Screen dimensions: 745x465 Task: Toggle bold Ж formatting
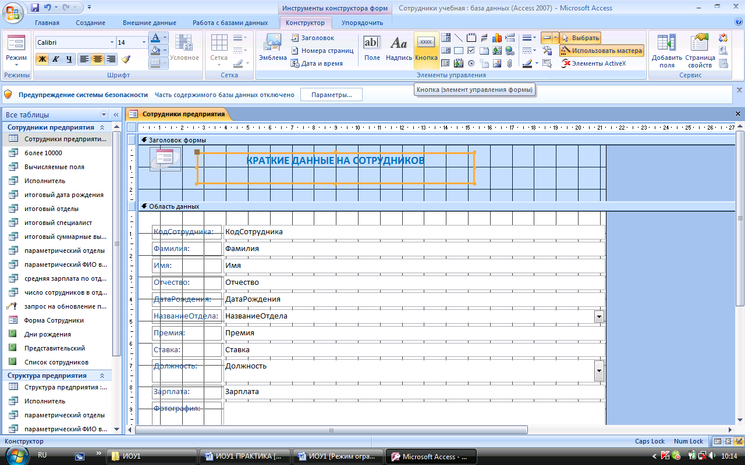42,59
